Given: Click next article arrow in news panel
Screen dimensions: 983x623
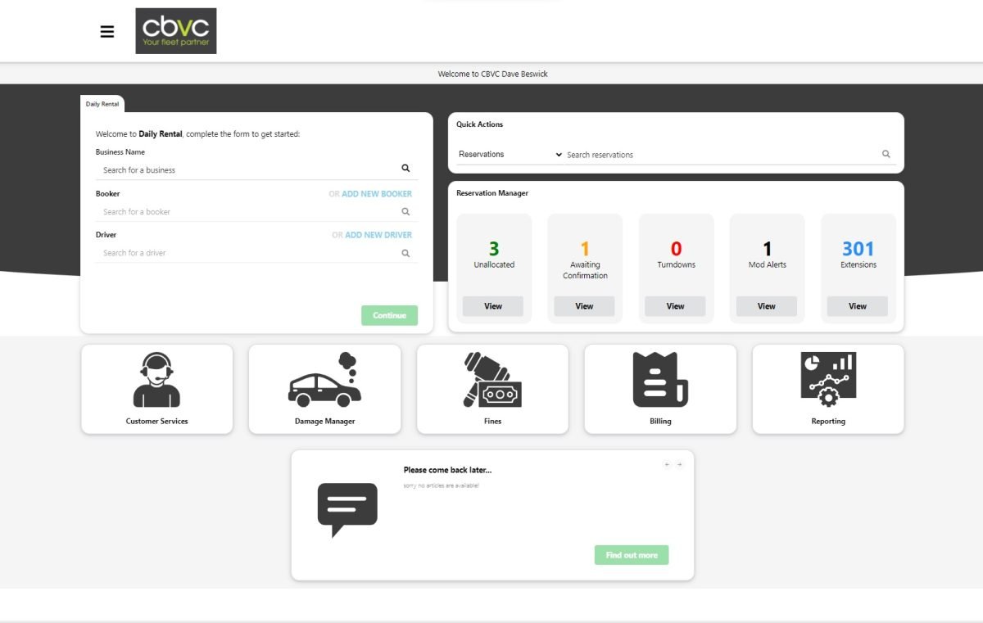Looking at the screenshot, I should pos(679,464).
